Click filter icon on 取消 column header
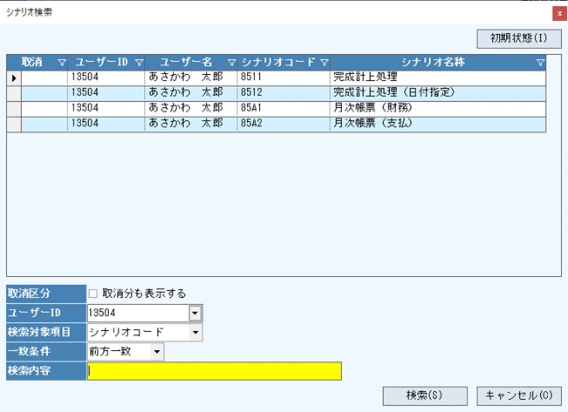The image size is (568, 412). pos(61,63)
